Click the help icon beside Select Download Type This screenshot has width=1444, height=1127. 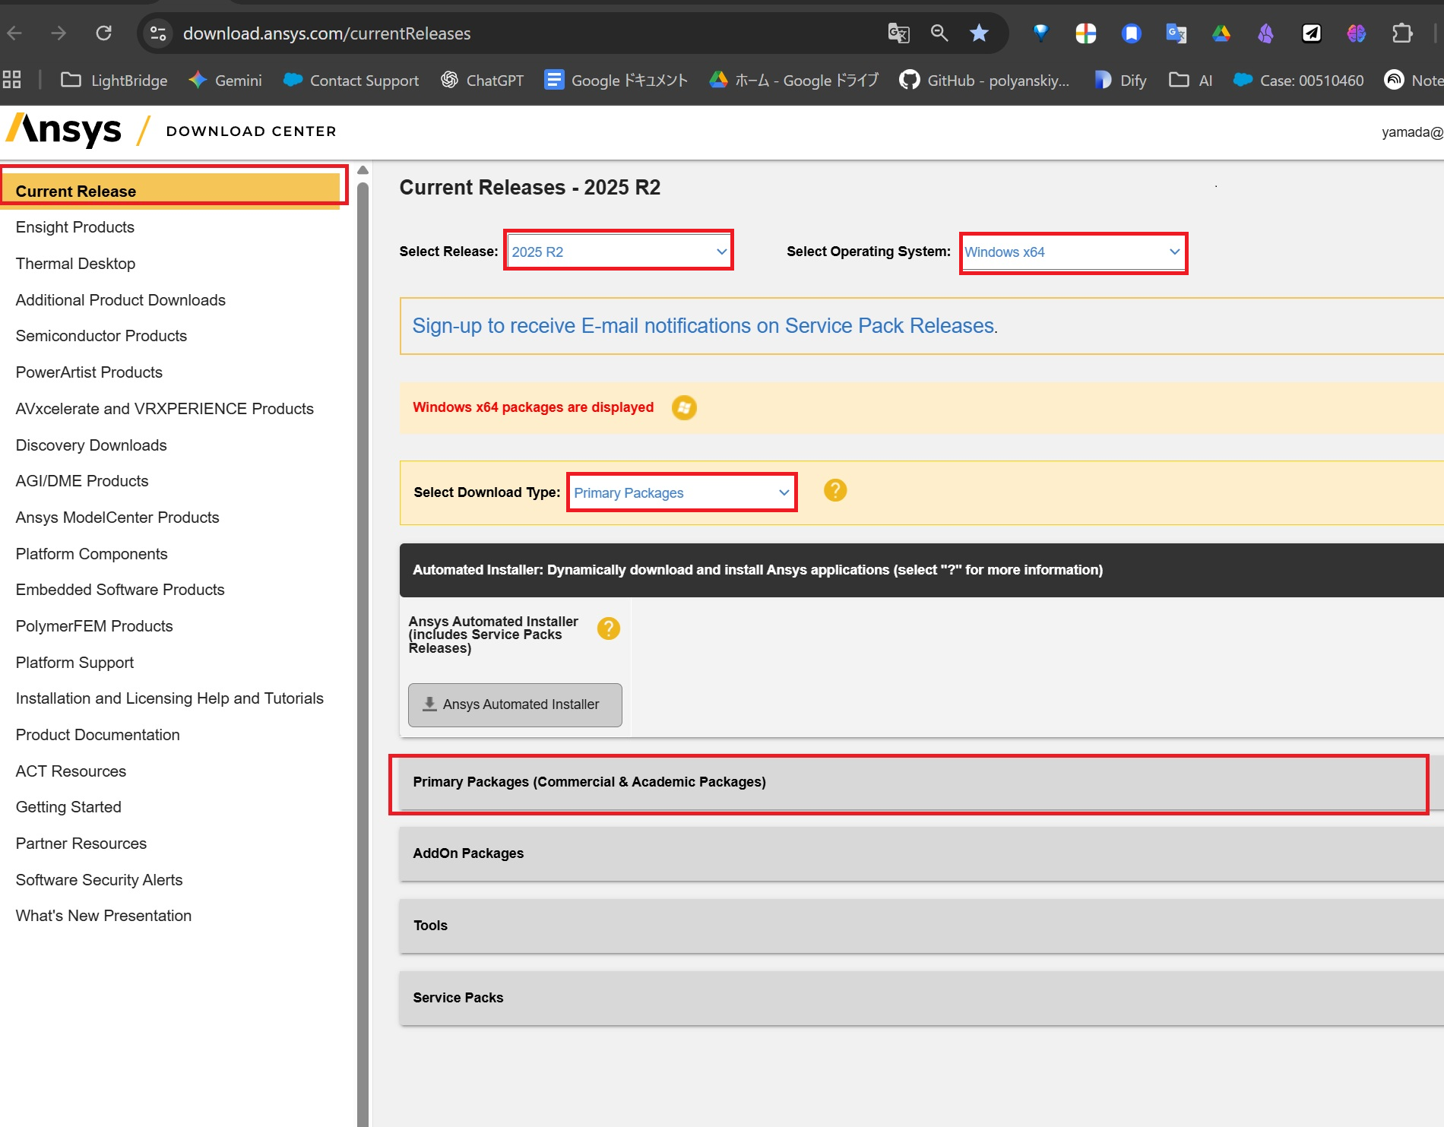click(834, 491)
